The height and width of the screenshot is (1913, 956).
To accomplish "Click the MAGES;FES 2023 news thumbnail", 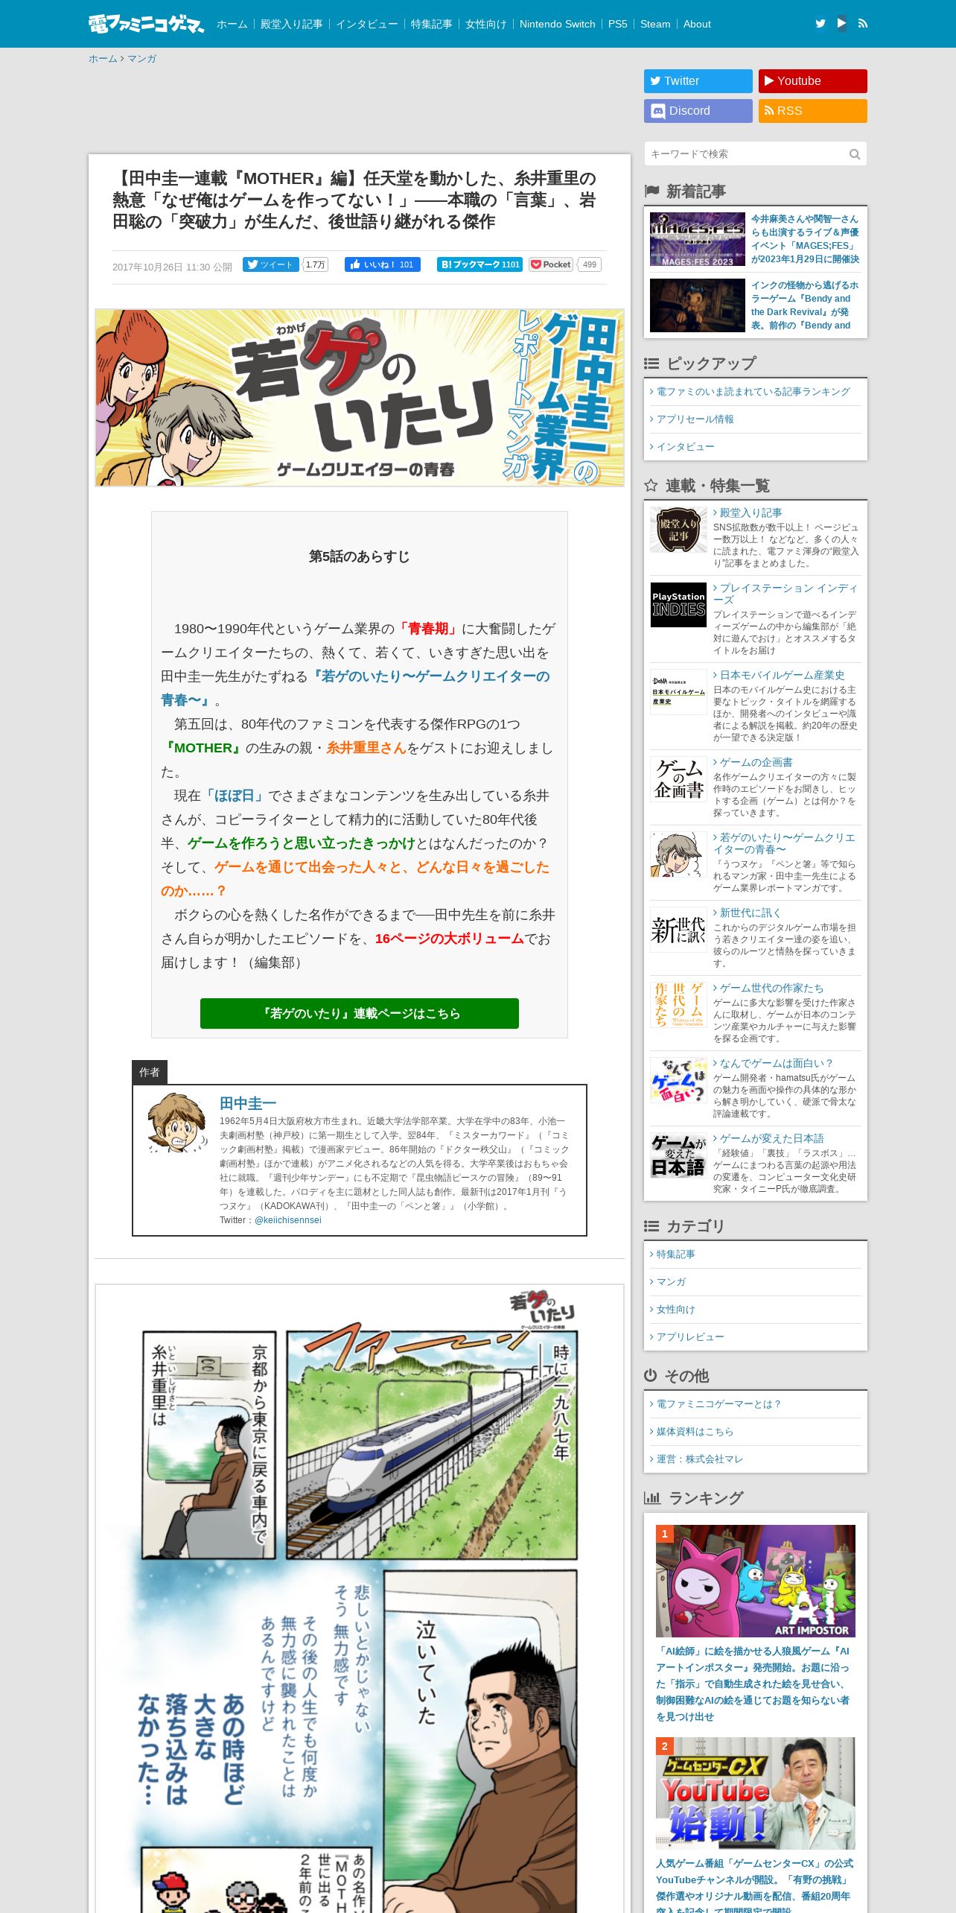I will pos(698,240).
